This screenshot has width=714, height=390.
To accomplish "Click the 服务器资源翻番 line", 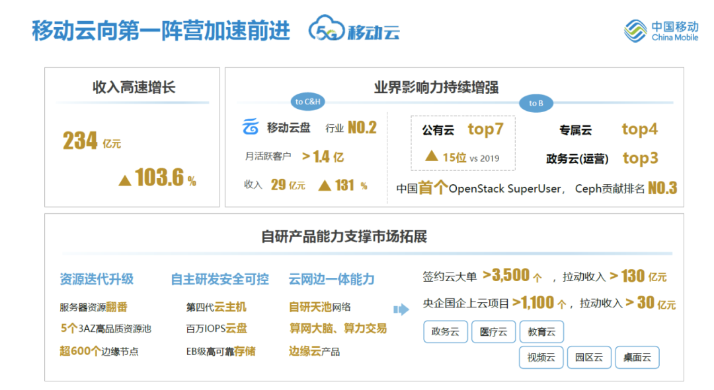I will 93,308.
